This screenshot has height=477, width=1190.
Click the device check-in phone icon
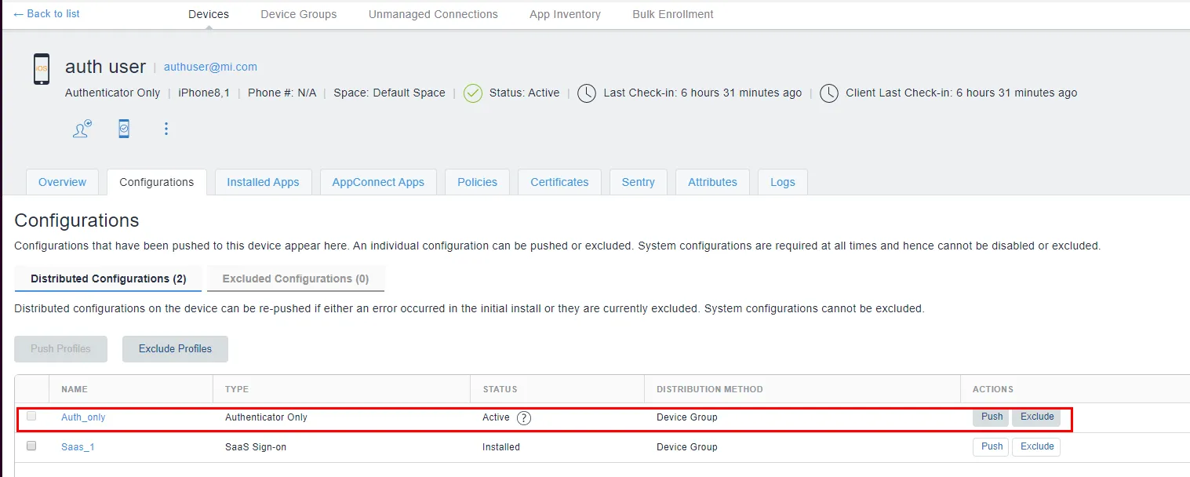124,129
